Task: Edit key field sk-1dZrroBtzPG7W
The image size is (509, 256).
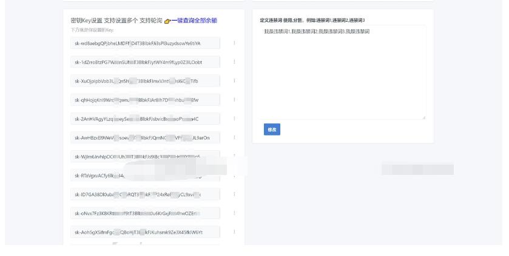Action: 146,62
